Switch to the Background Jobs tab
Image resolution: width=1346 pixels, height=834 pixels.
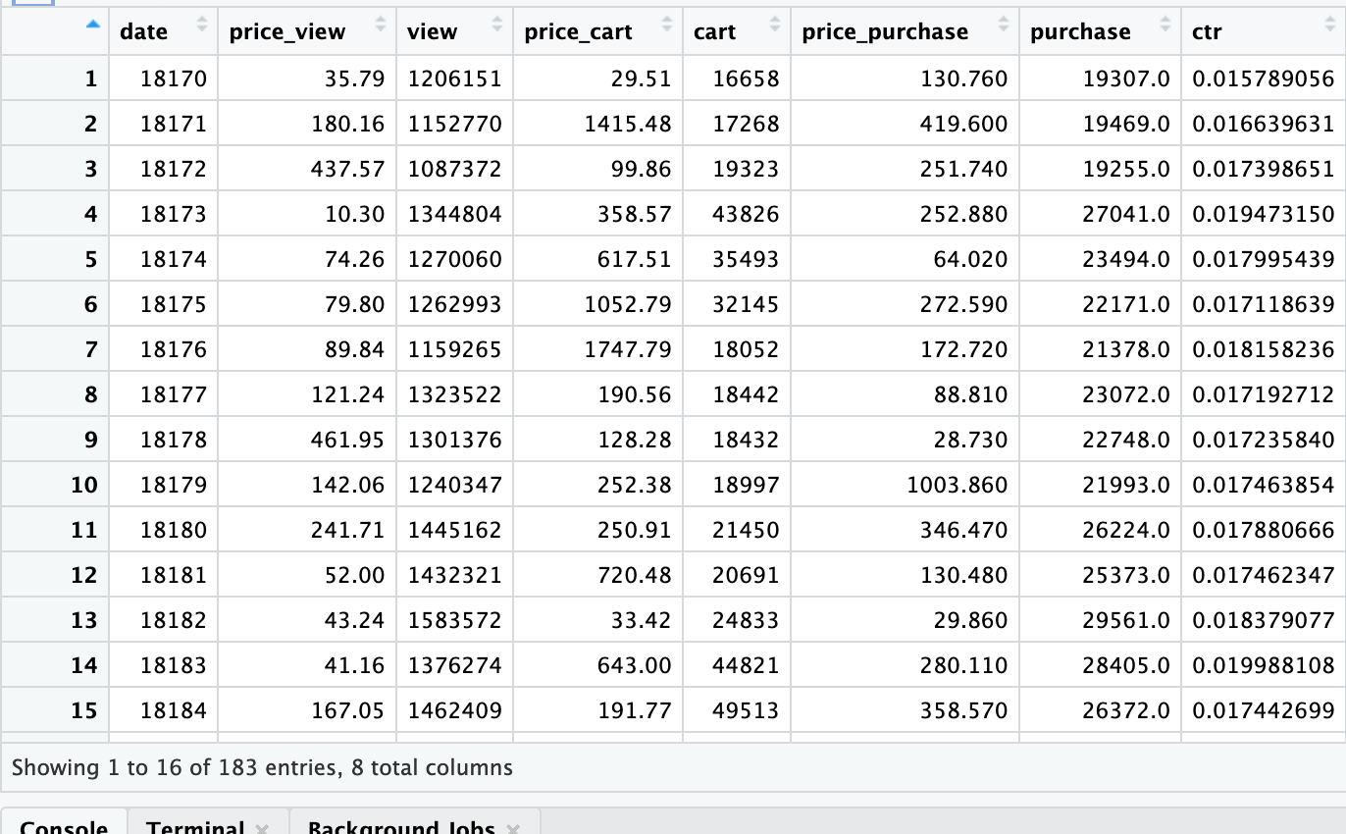coord(400,827)
